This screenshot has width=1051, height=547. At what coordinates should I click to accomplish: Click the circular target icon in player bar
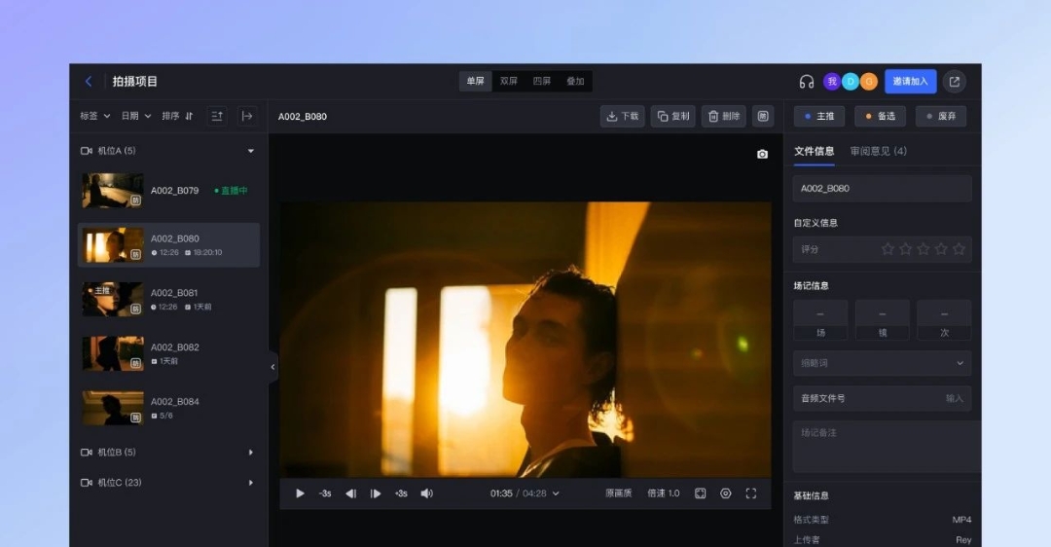726,493
